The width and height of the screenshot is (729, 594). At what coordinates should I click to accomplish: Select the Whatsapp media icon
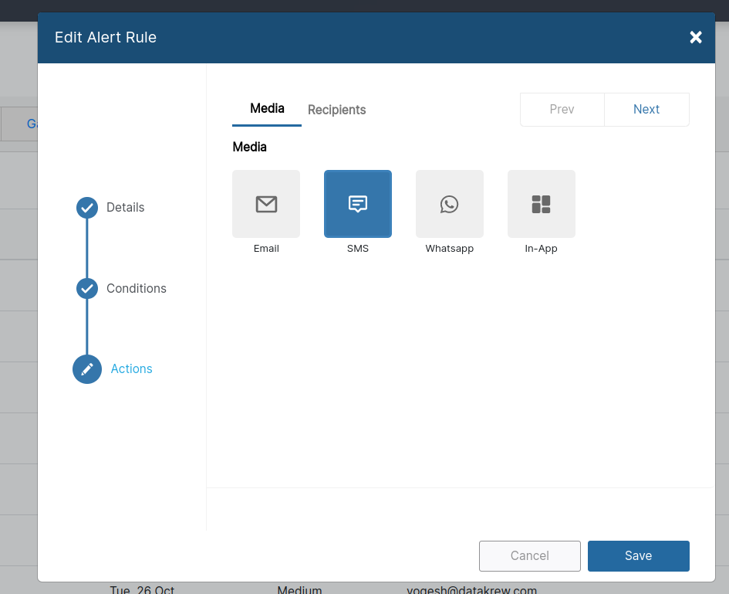(x=449, y=204)
